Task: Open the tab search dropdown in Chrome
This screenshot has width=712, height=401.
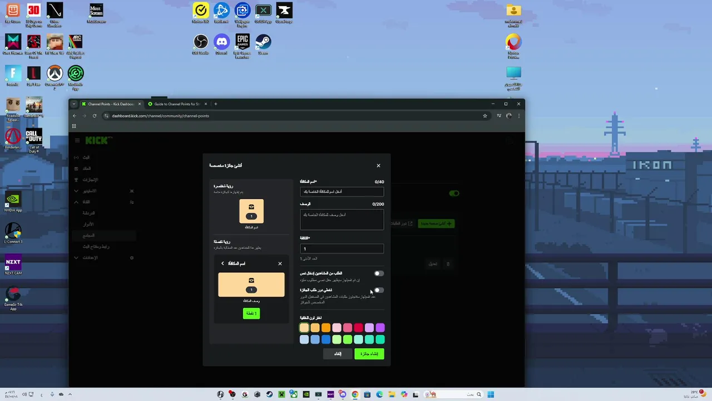Action: click(x=73, y=104)
